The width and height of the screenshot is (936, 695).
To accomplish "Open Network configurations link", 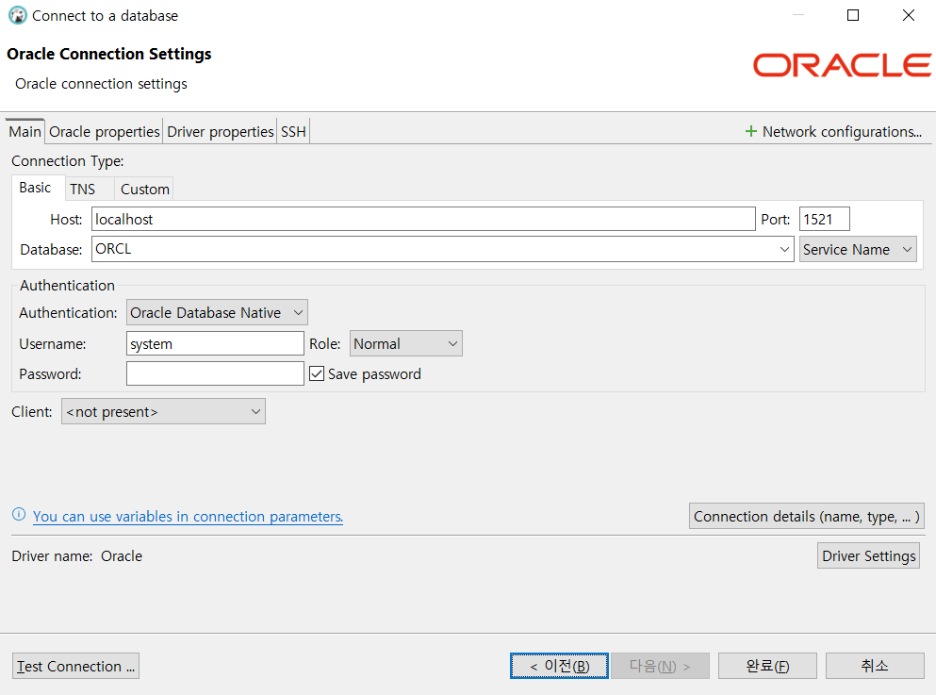I will (842, 131).
